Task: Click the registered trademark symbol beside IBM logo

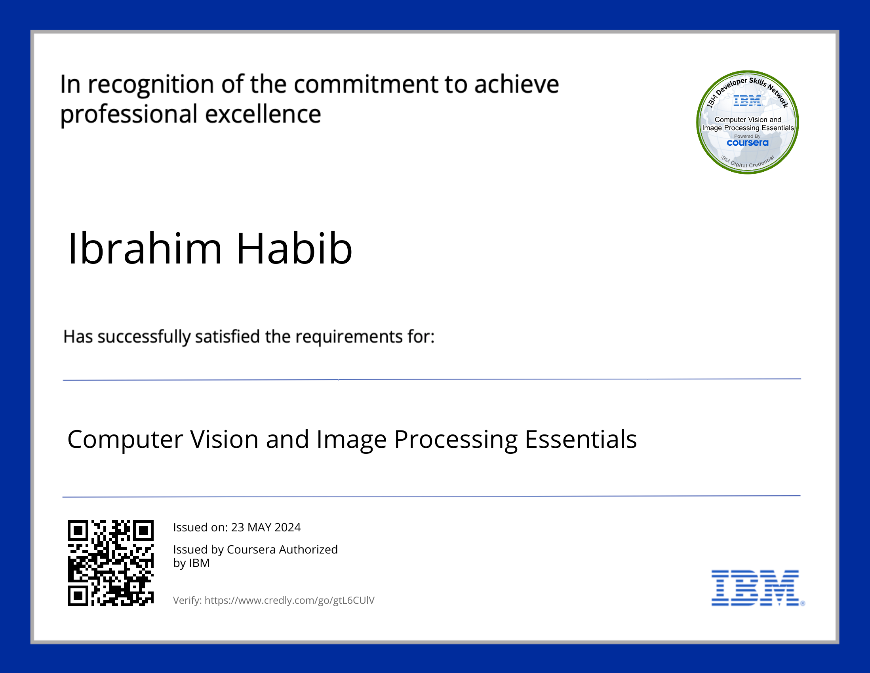Action: 803,603
